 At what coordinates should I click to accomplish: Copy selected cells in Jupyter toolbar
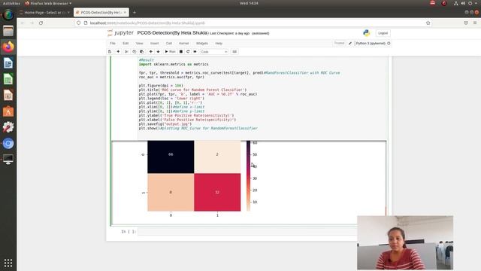[134, 52]
